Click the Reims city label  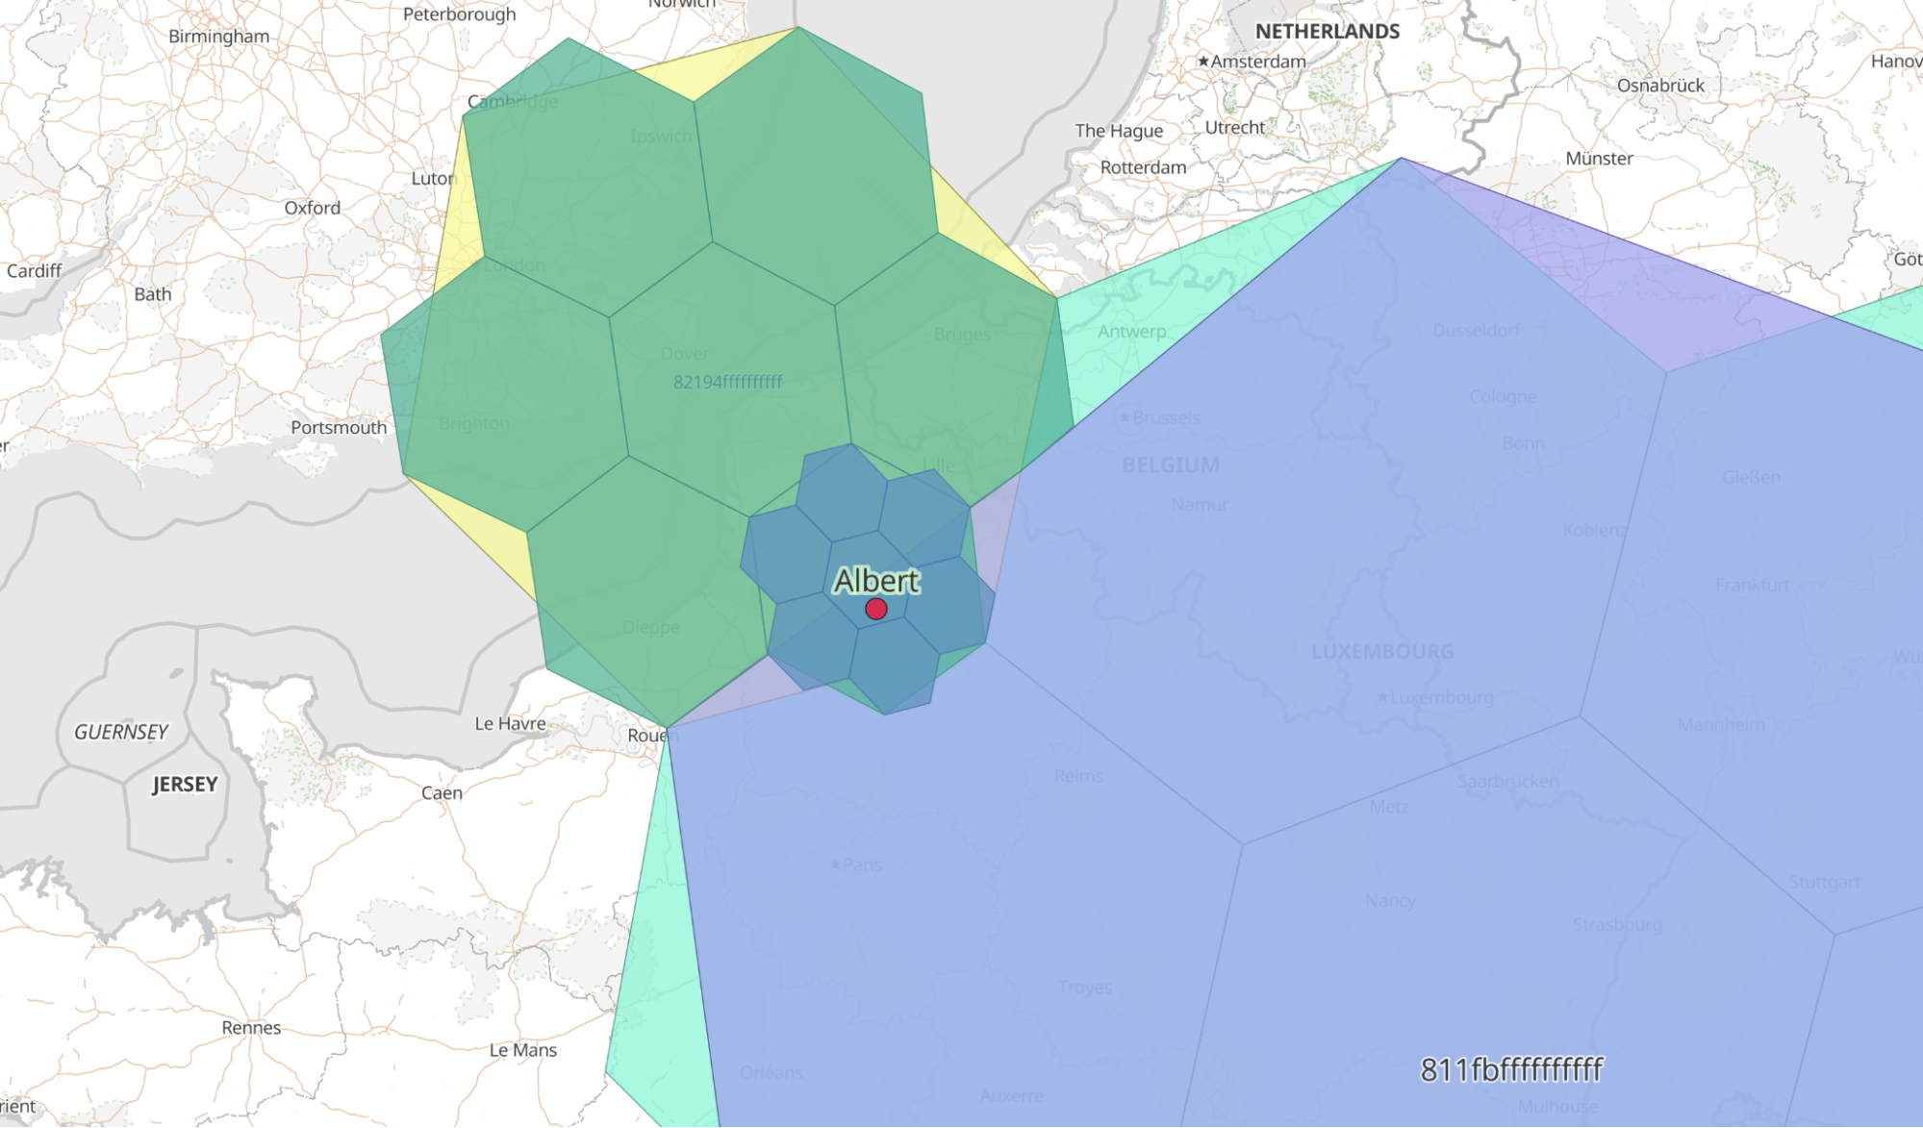(1078, 776)
